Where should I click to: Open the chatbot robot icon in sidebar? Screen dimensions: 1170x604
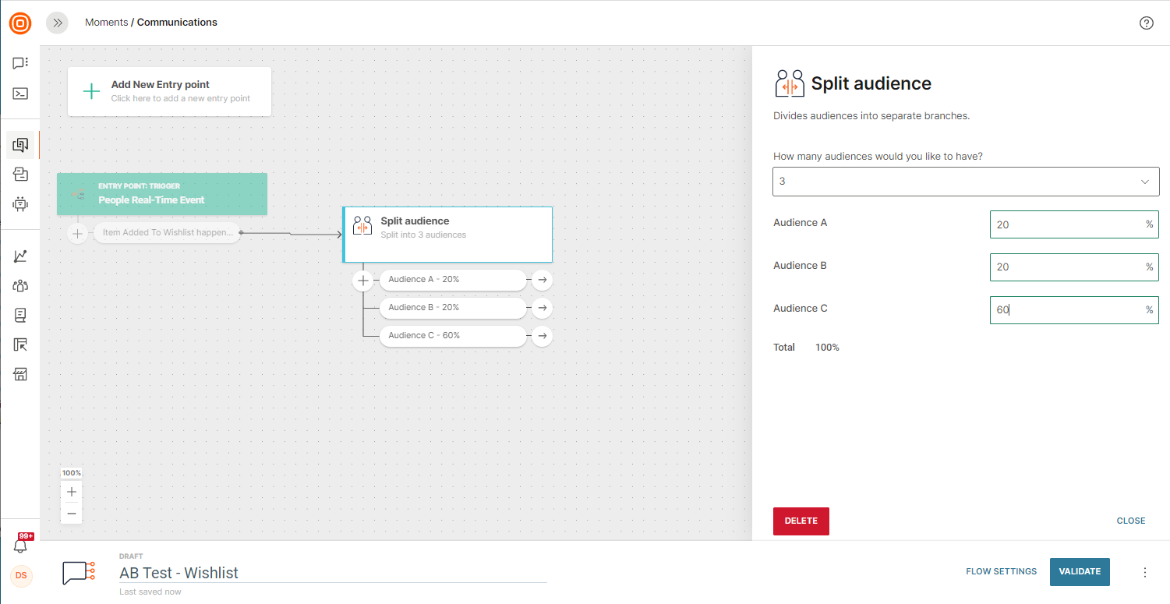[x=20, y=204]
